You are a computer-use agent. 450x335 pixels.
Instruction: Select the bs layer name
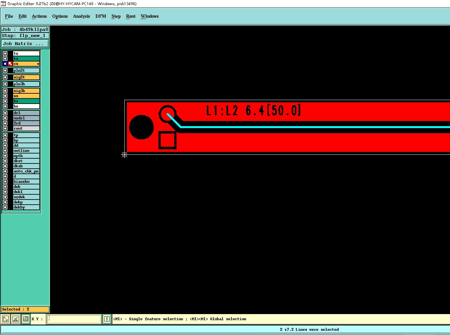(26, 101)
